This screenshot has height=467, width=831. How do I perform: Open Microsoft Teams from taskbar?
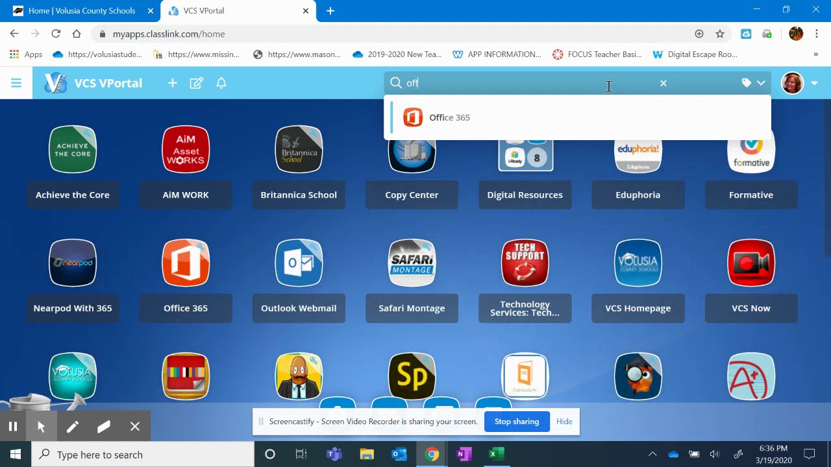click(x=334, y=454)
